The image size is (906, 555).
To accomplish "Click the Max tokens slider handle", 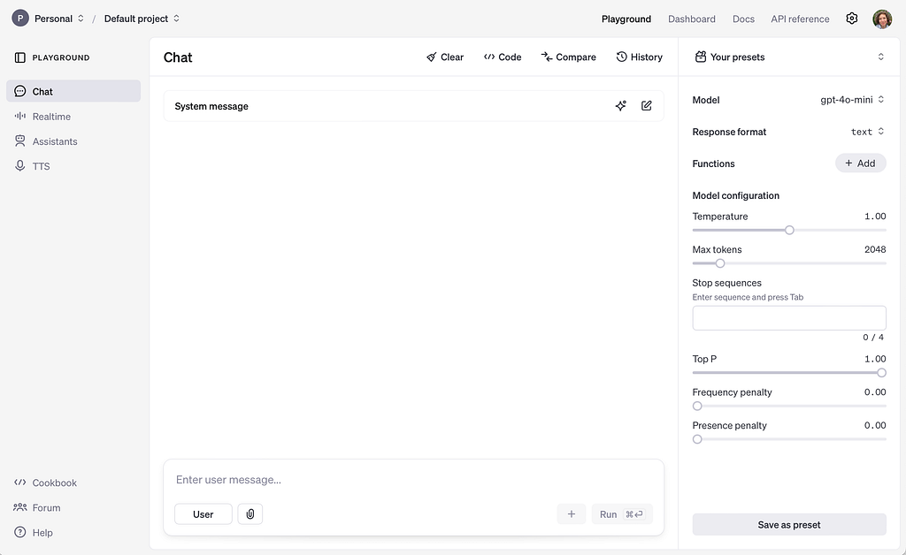I will [x=720, y=263].
